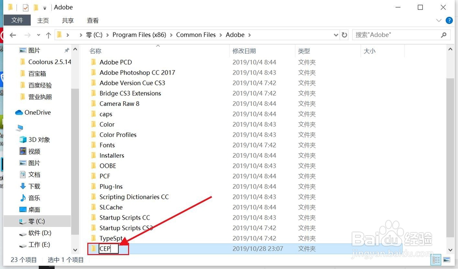Open the Help question mark icon

[449, 21]
